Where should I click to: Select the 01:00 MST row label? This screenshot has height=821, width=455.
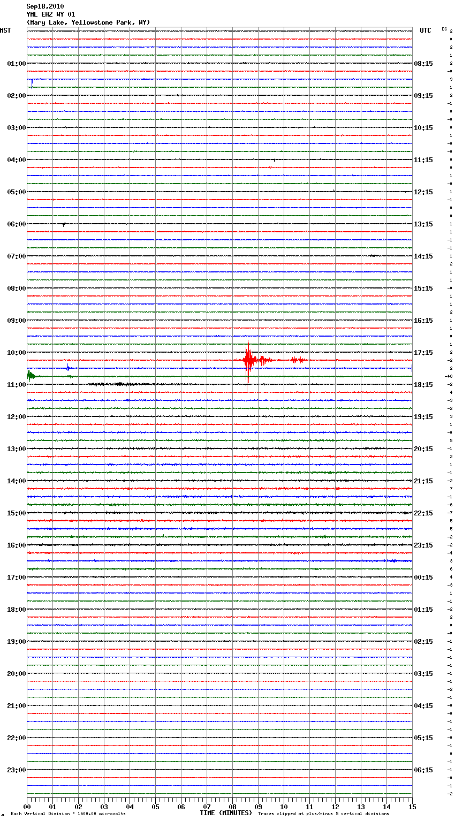point(17,64)
